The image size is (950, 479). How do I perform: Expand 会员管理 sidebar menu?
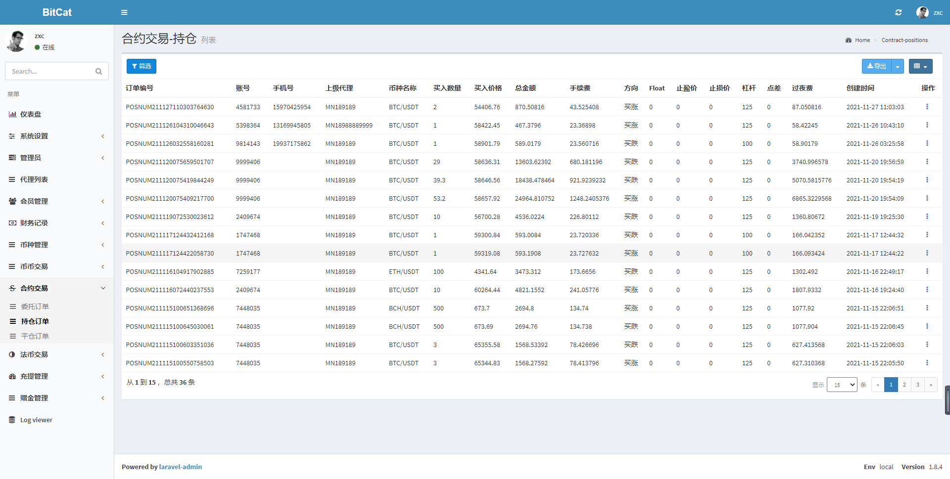(57, 201)
